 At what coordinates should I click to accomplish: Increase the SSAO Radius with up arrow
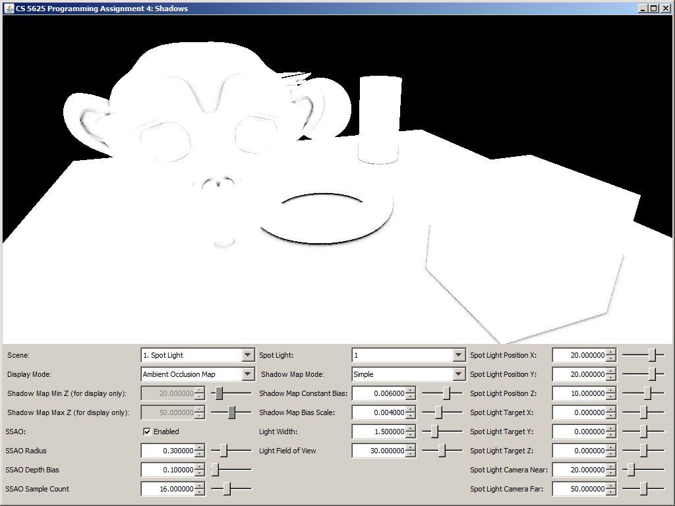[x=200, y=447]
